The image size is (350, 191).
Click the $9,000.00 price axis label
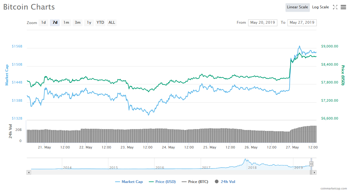(x=329, y=46)
